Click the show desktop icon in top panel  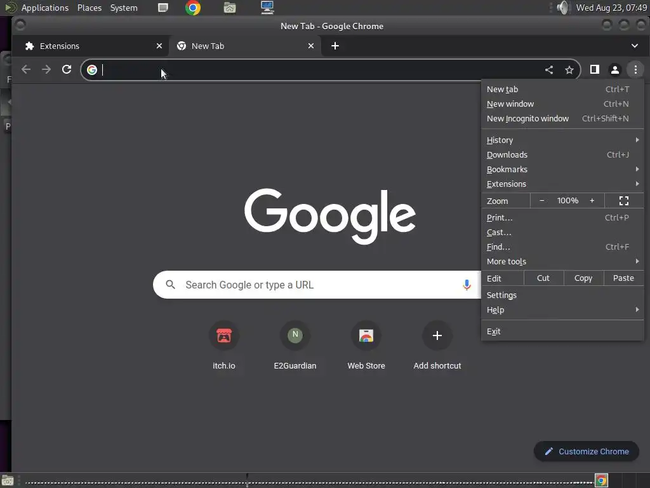click(163, 8)
